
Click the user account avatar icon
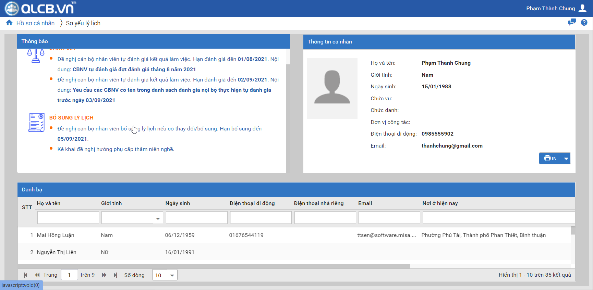582,8
